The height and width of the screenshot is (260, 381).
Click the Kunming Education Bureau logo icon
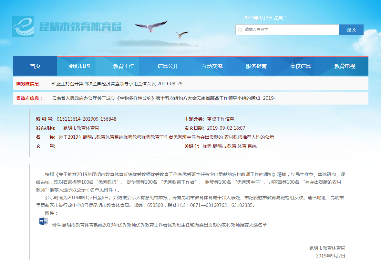click(x=23, y=27)
